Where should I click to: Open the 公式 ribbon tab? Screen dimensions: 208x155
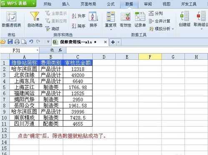click(x=111, y=4)
